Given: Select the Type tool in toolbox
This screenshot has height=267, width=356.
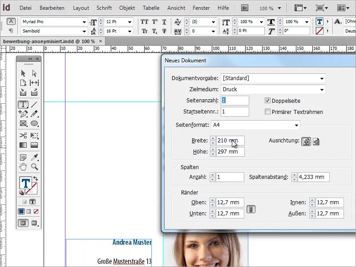Looking at the screenshot, I should click(x=23, y=105).
